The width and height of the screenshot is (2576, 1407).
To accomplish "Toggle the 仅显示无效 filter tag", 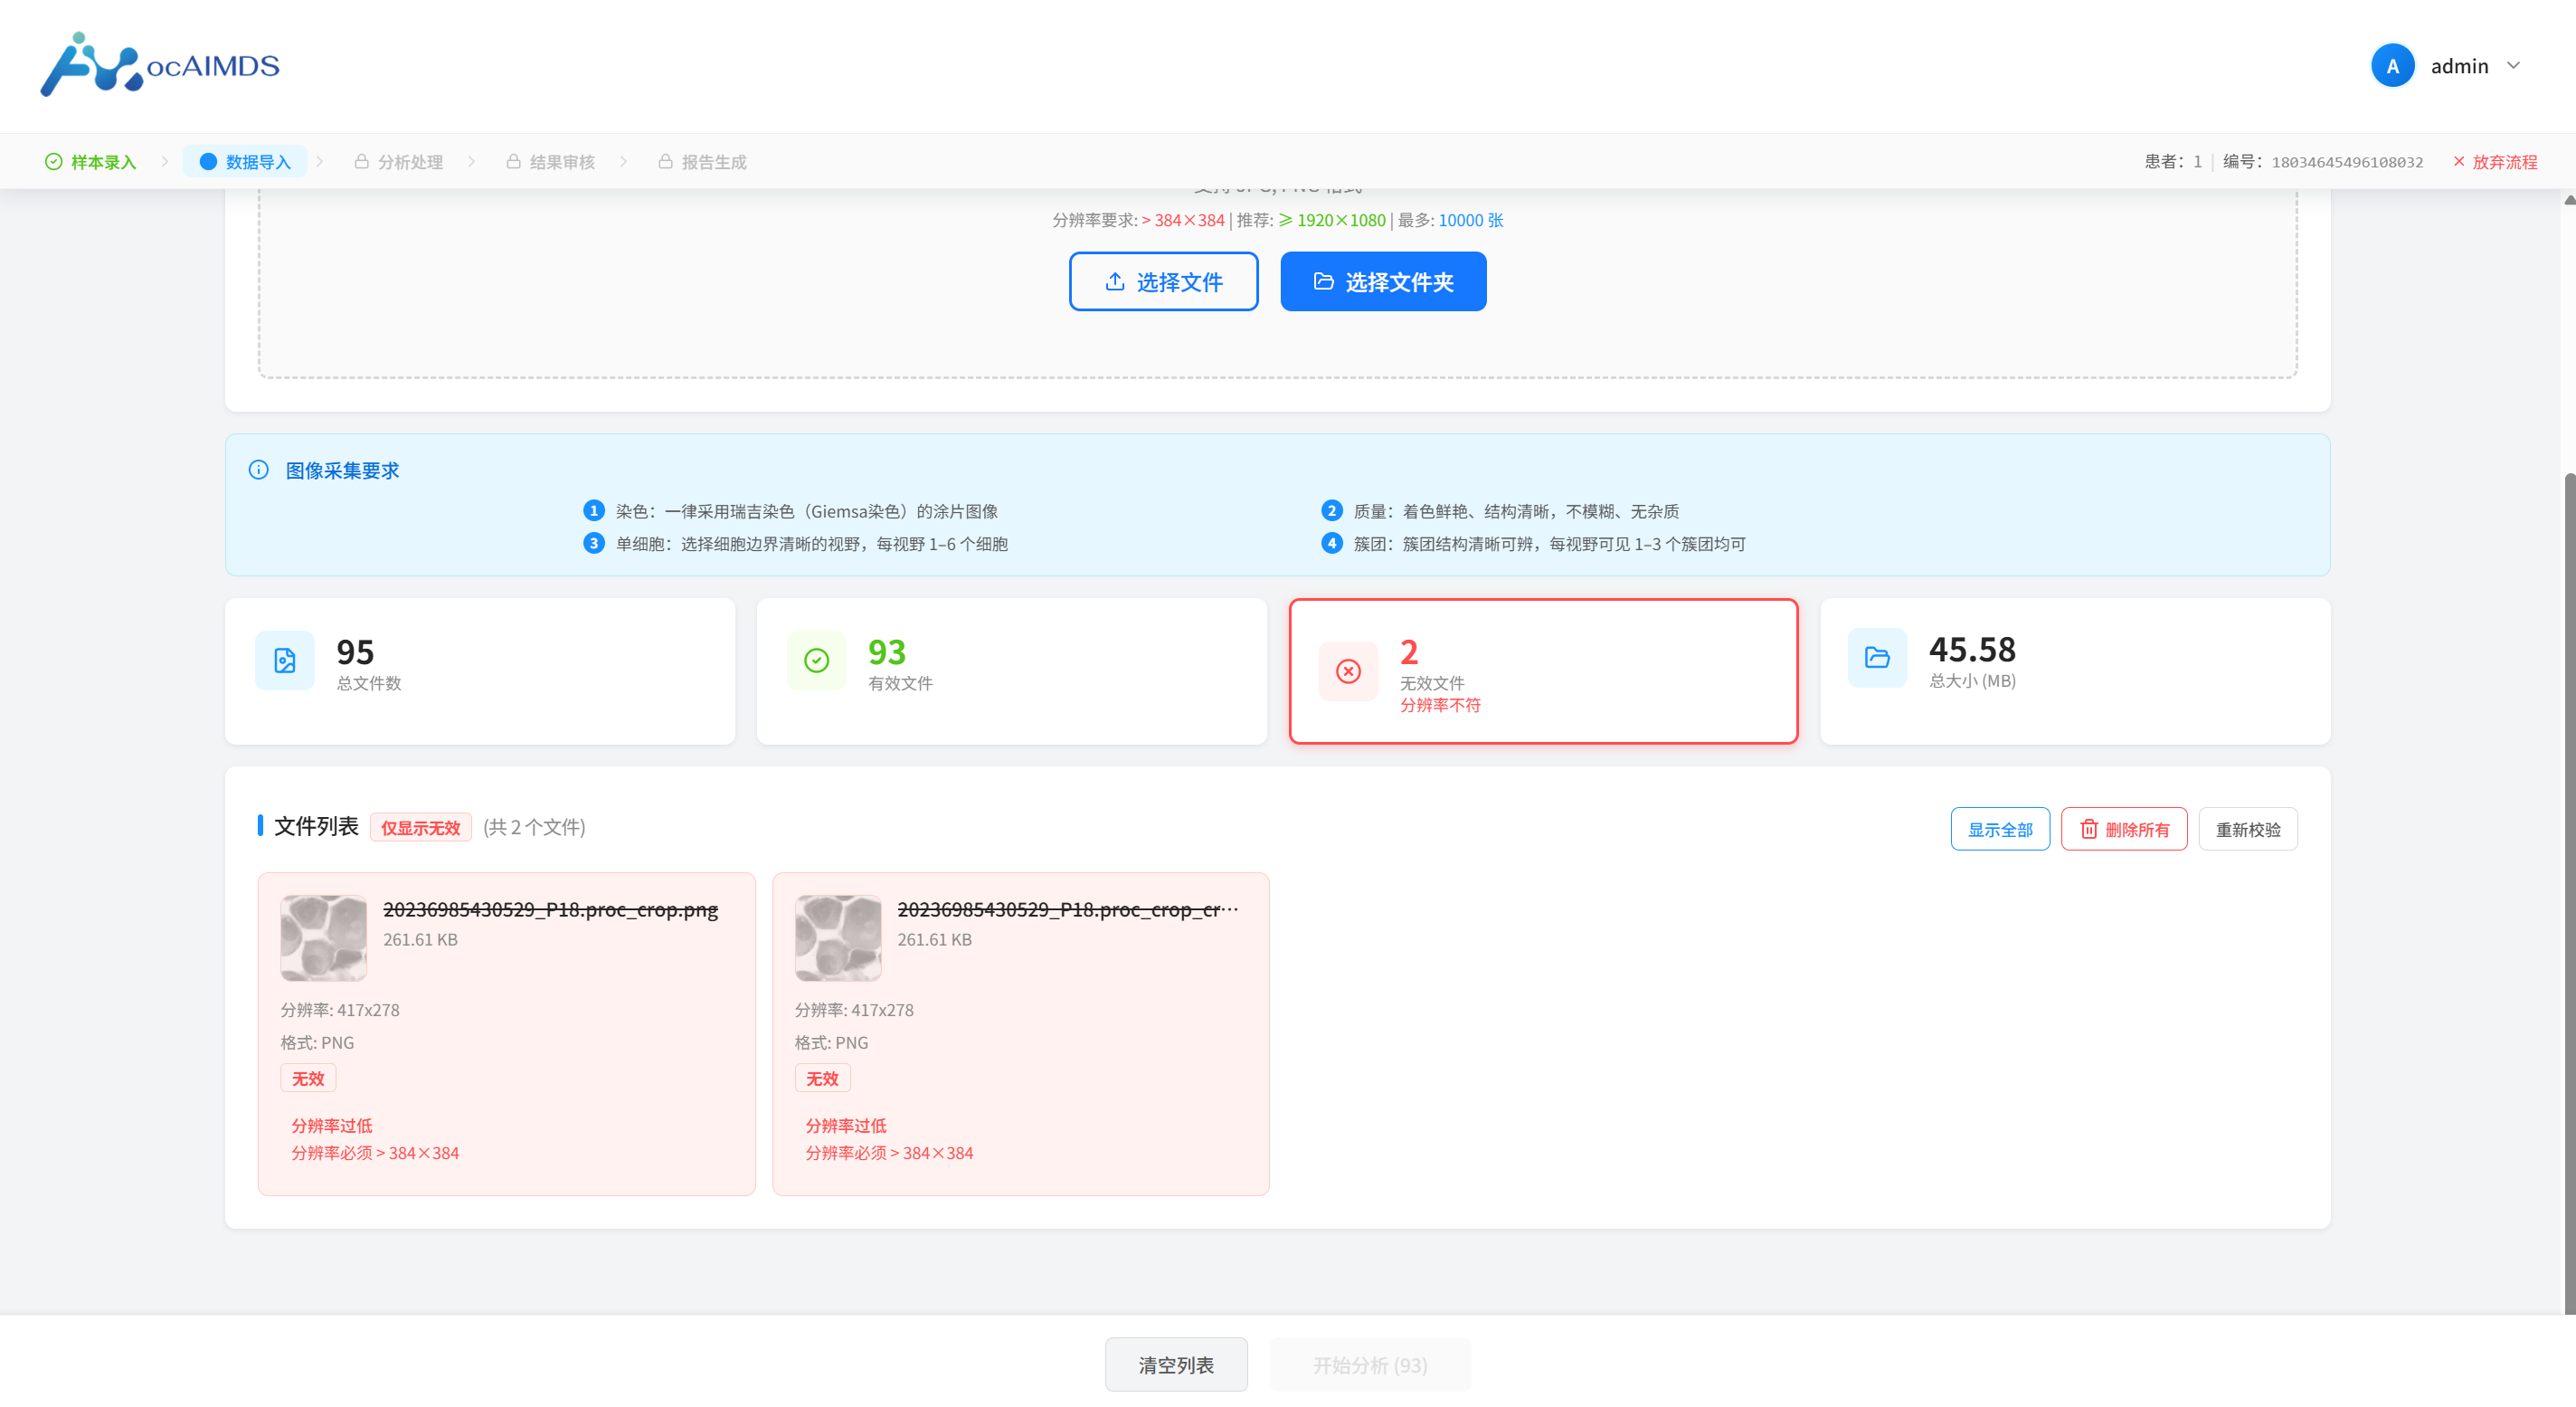I will point(421,828).
